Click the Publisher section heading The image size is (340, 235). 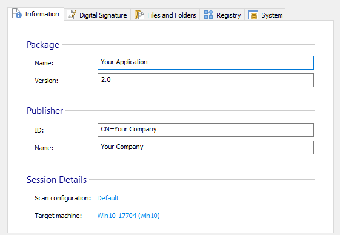tap(45, 111)
